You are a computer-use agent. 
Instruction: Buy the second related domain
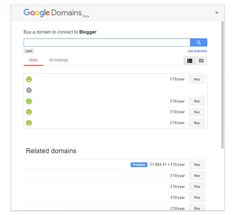click(x=197, y=176)
